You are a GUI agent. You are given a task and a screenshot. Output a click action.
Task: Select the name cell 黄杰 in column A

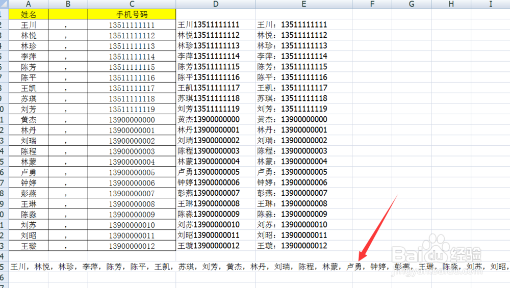click(x=28, y=120)
